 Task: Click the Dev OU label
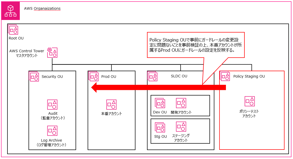click(x=160, y=112)
